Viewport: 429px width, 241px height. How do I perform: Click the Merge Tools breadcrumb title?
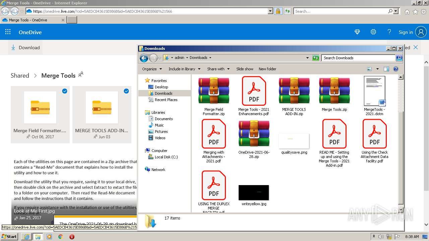(58, 75)
